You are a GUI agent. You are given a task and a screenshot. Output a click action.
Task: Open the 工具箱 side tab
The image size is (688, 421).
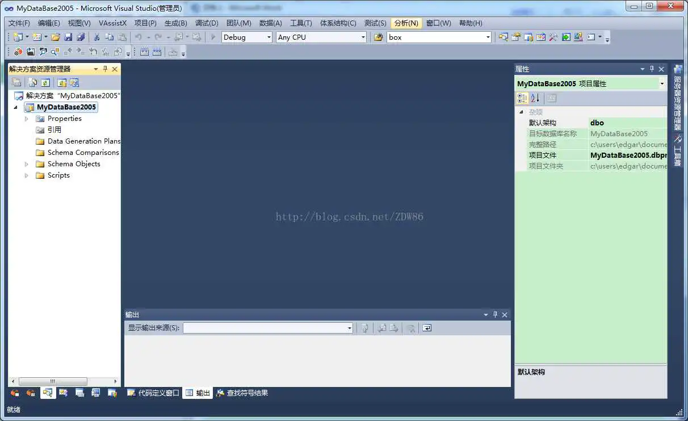[x=677, y=151]
